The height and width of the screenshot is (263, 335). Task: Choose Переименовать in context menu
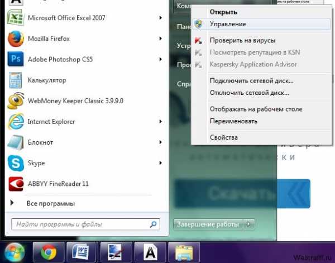pos(261,121)
